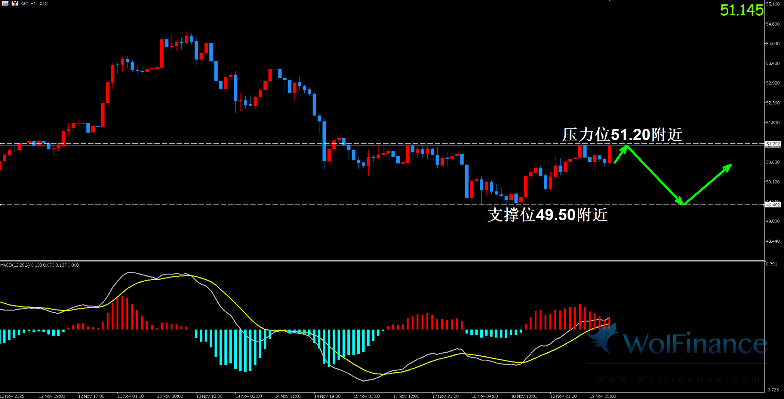Click the 54.600 price scale label
This screenshot has width=784, height=399.
[x=772, y=24]
